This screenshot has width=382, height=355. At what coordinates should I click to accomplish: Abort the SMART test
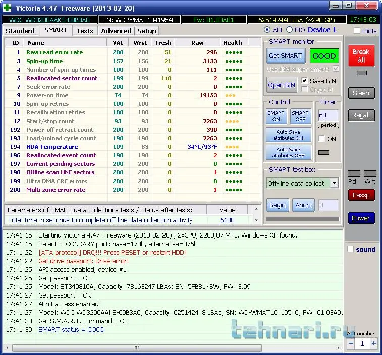(x=304, y=205)
